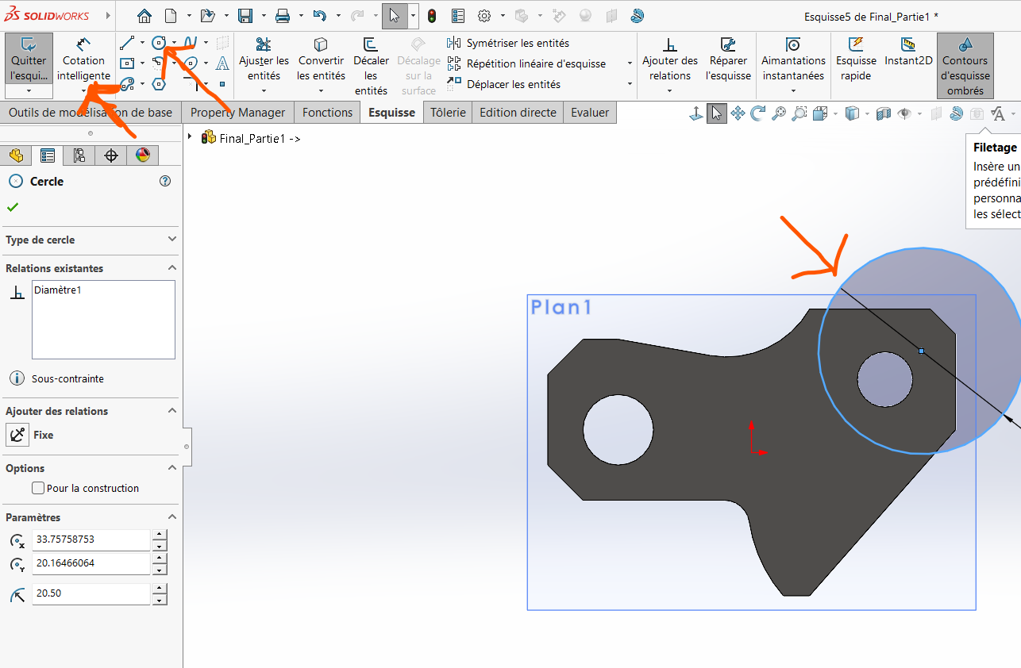
Task: Click Esquisse rapide tool
Action: pos(856,60)
